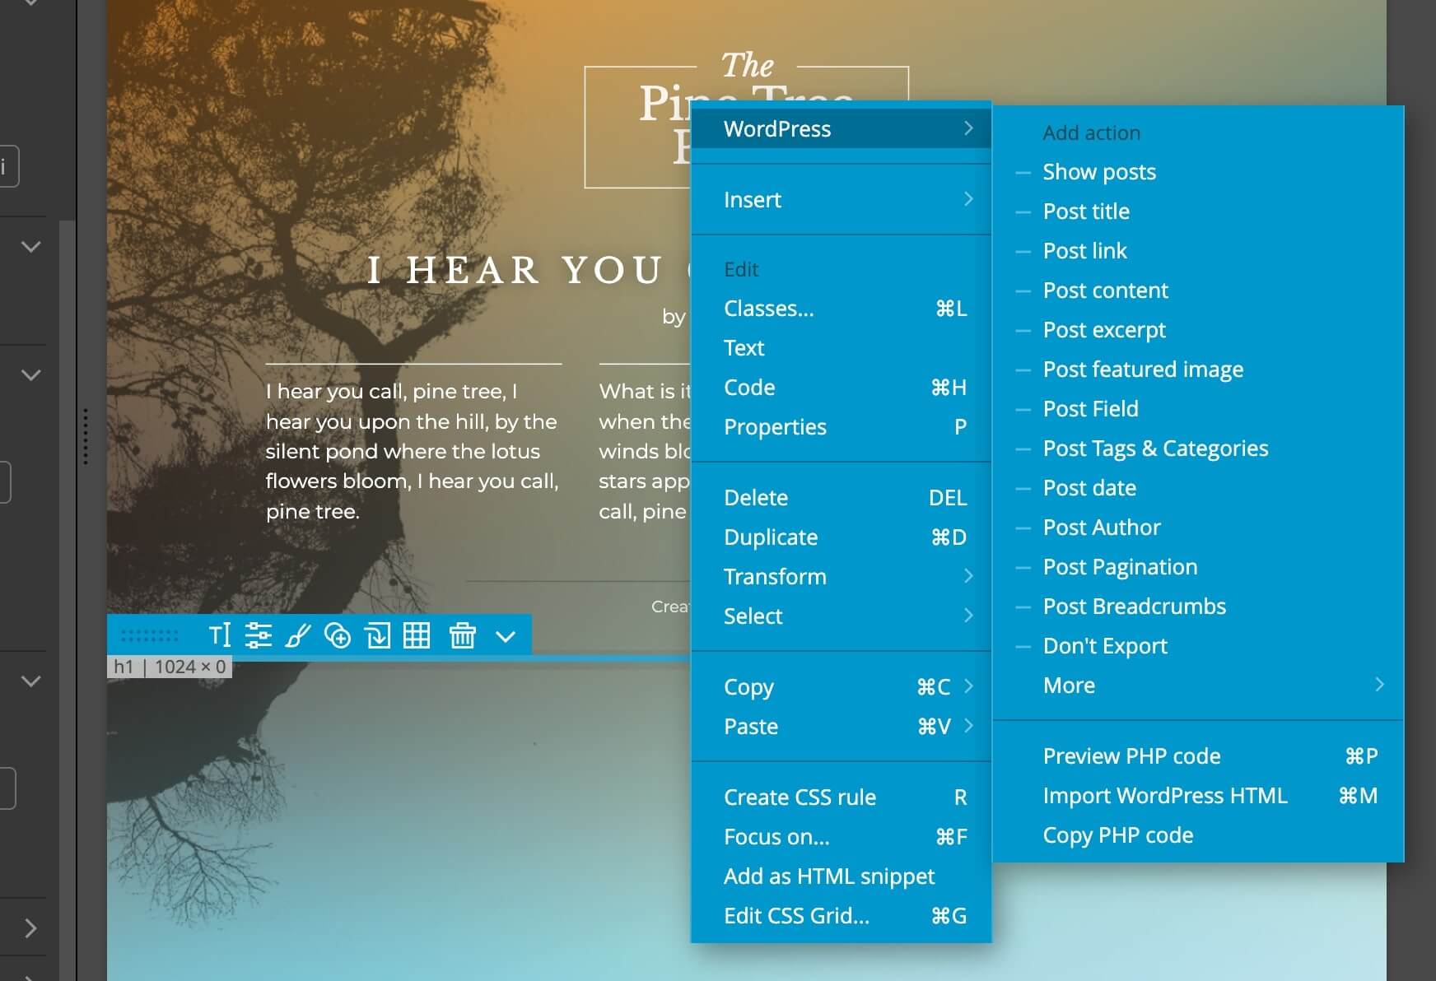Choose Text in the Edit section
Screen dimensions: 1436x981
(841, 347)
